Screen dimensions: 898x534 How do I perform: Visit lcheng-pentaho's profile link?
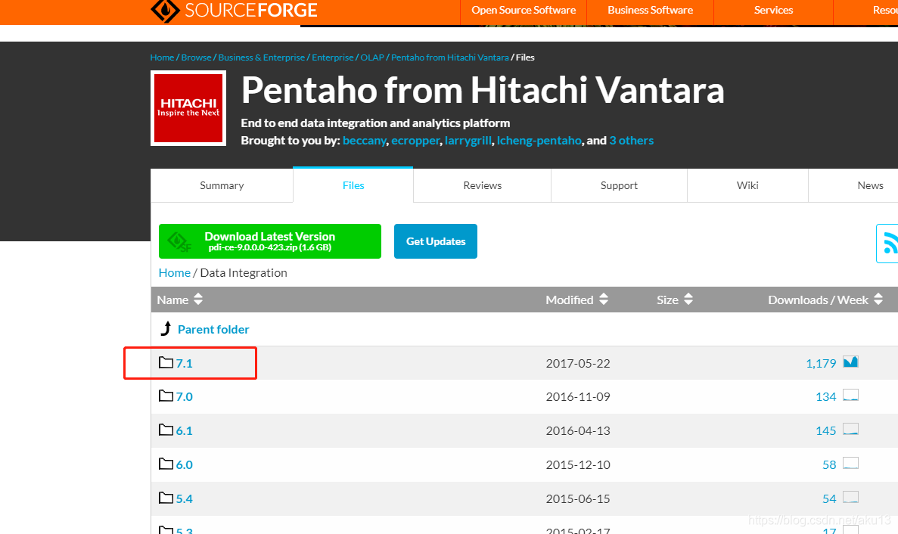click(x=539, y=140)
